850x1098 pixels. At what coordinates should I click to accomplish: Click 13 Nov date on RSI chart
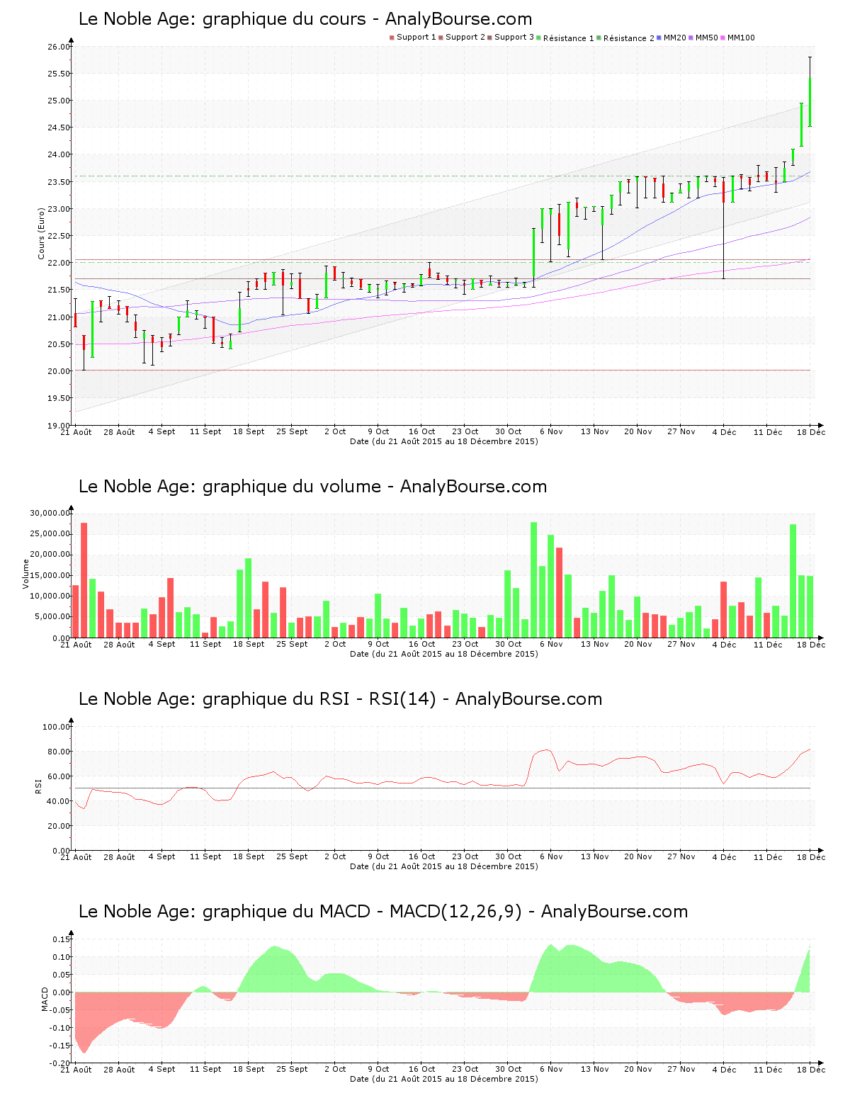point(594,856)
